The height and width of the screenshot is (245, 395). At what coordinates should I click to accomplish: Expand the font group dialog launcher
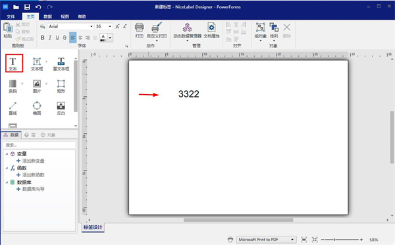(126, 46)
